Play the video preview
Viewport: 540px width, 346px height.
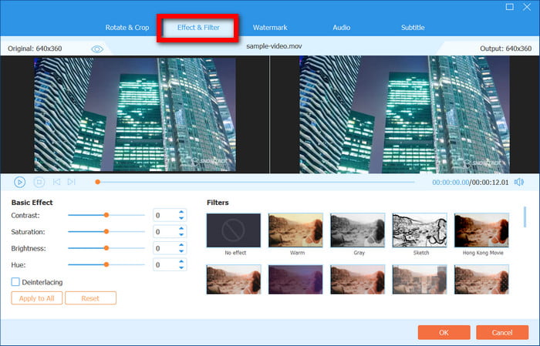(x=19, y=182)
